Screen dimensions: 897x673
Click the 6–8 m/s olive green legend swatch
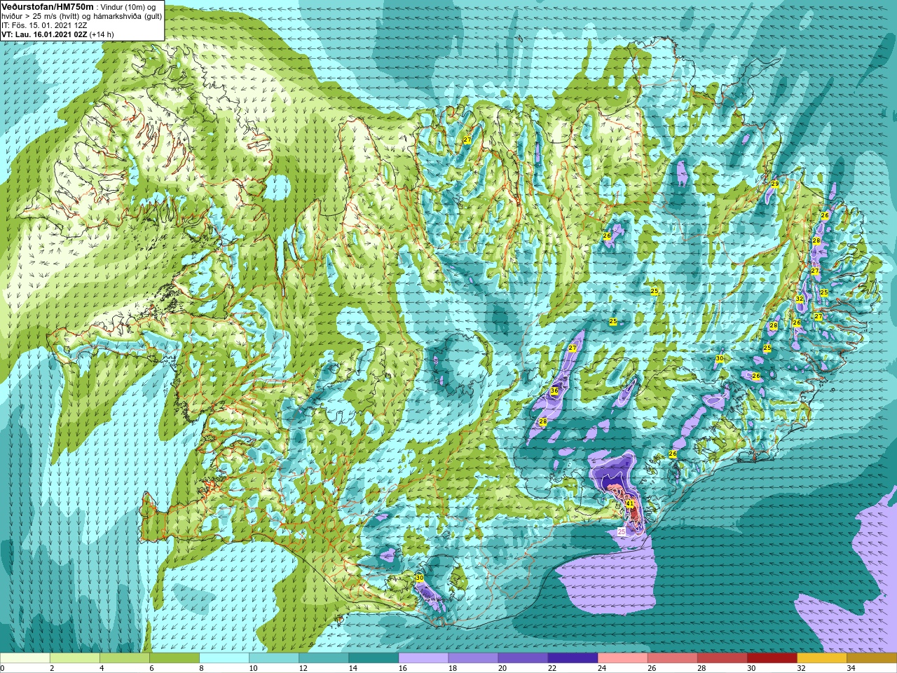tap(174, 658)
